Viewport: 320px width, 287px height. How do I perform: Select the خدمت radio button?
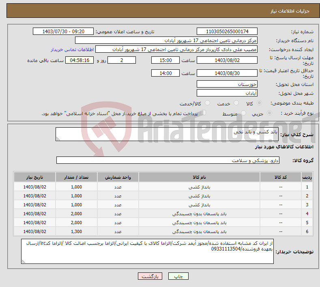pos(236,103)
